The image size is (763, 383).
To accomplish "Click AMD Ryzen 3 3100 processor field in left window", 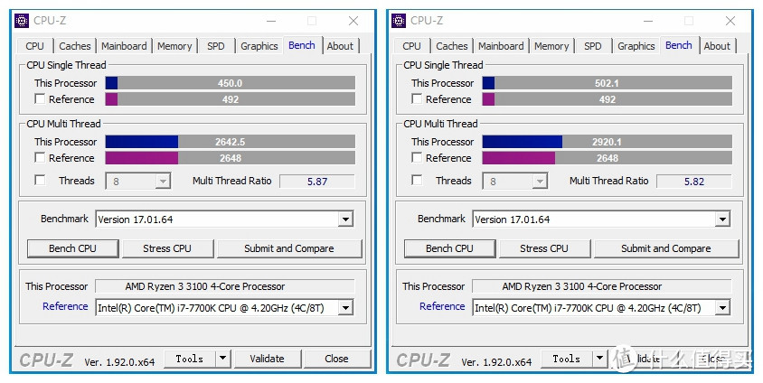I will click(x=225, y=286).
